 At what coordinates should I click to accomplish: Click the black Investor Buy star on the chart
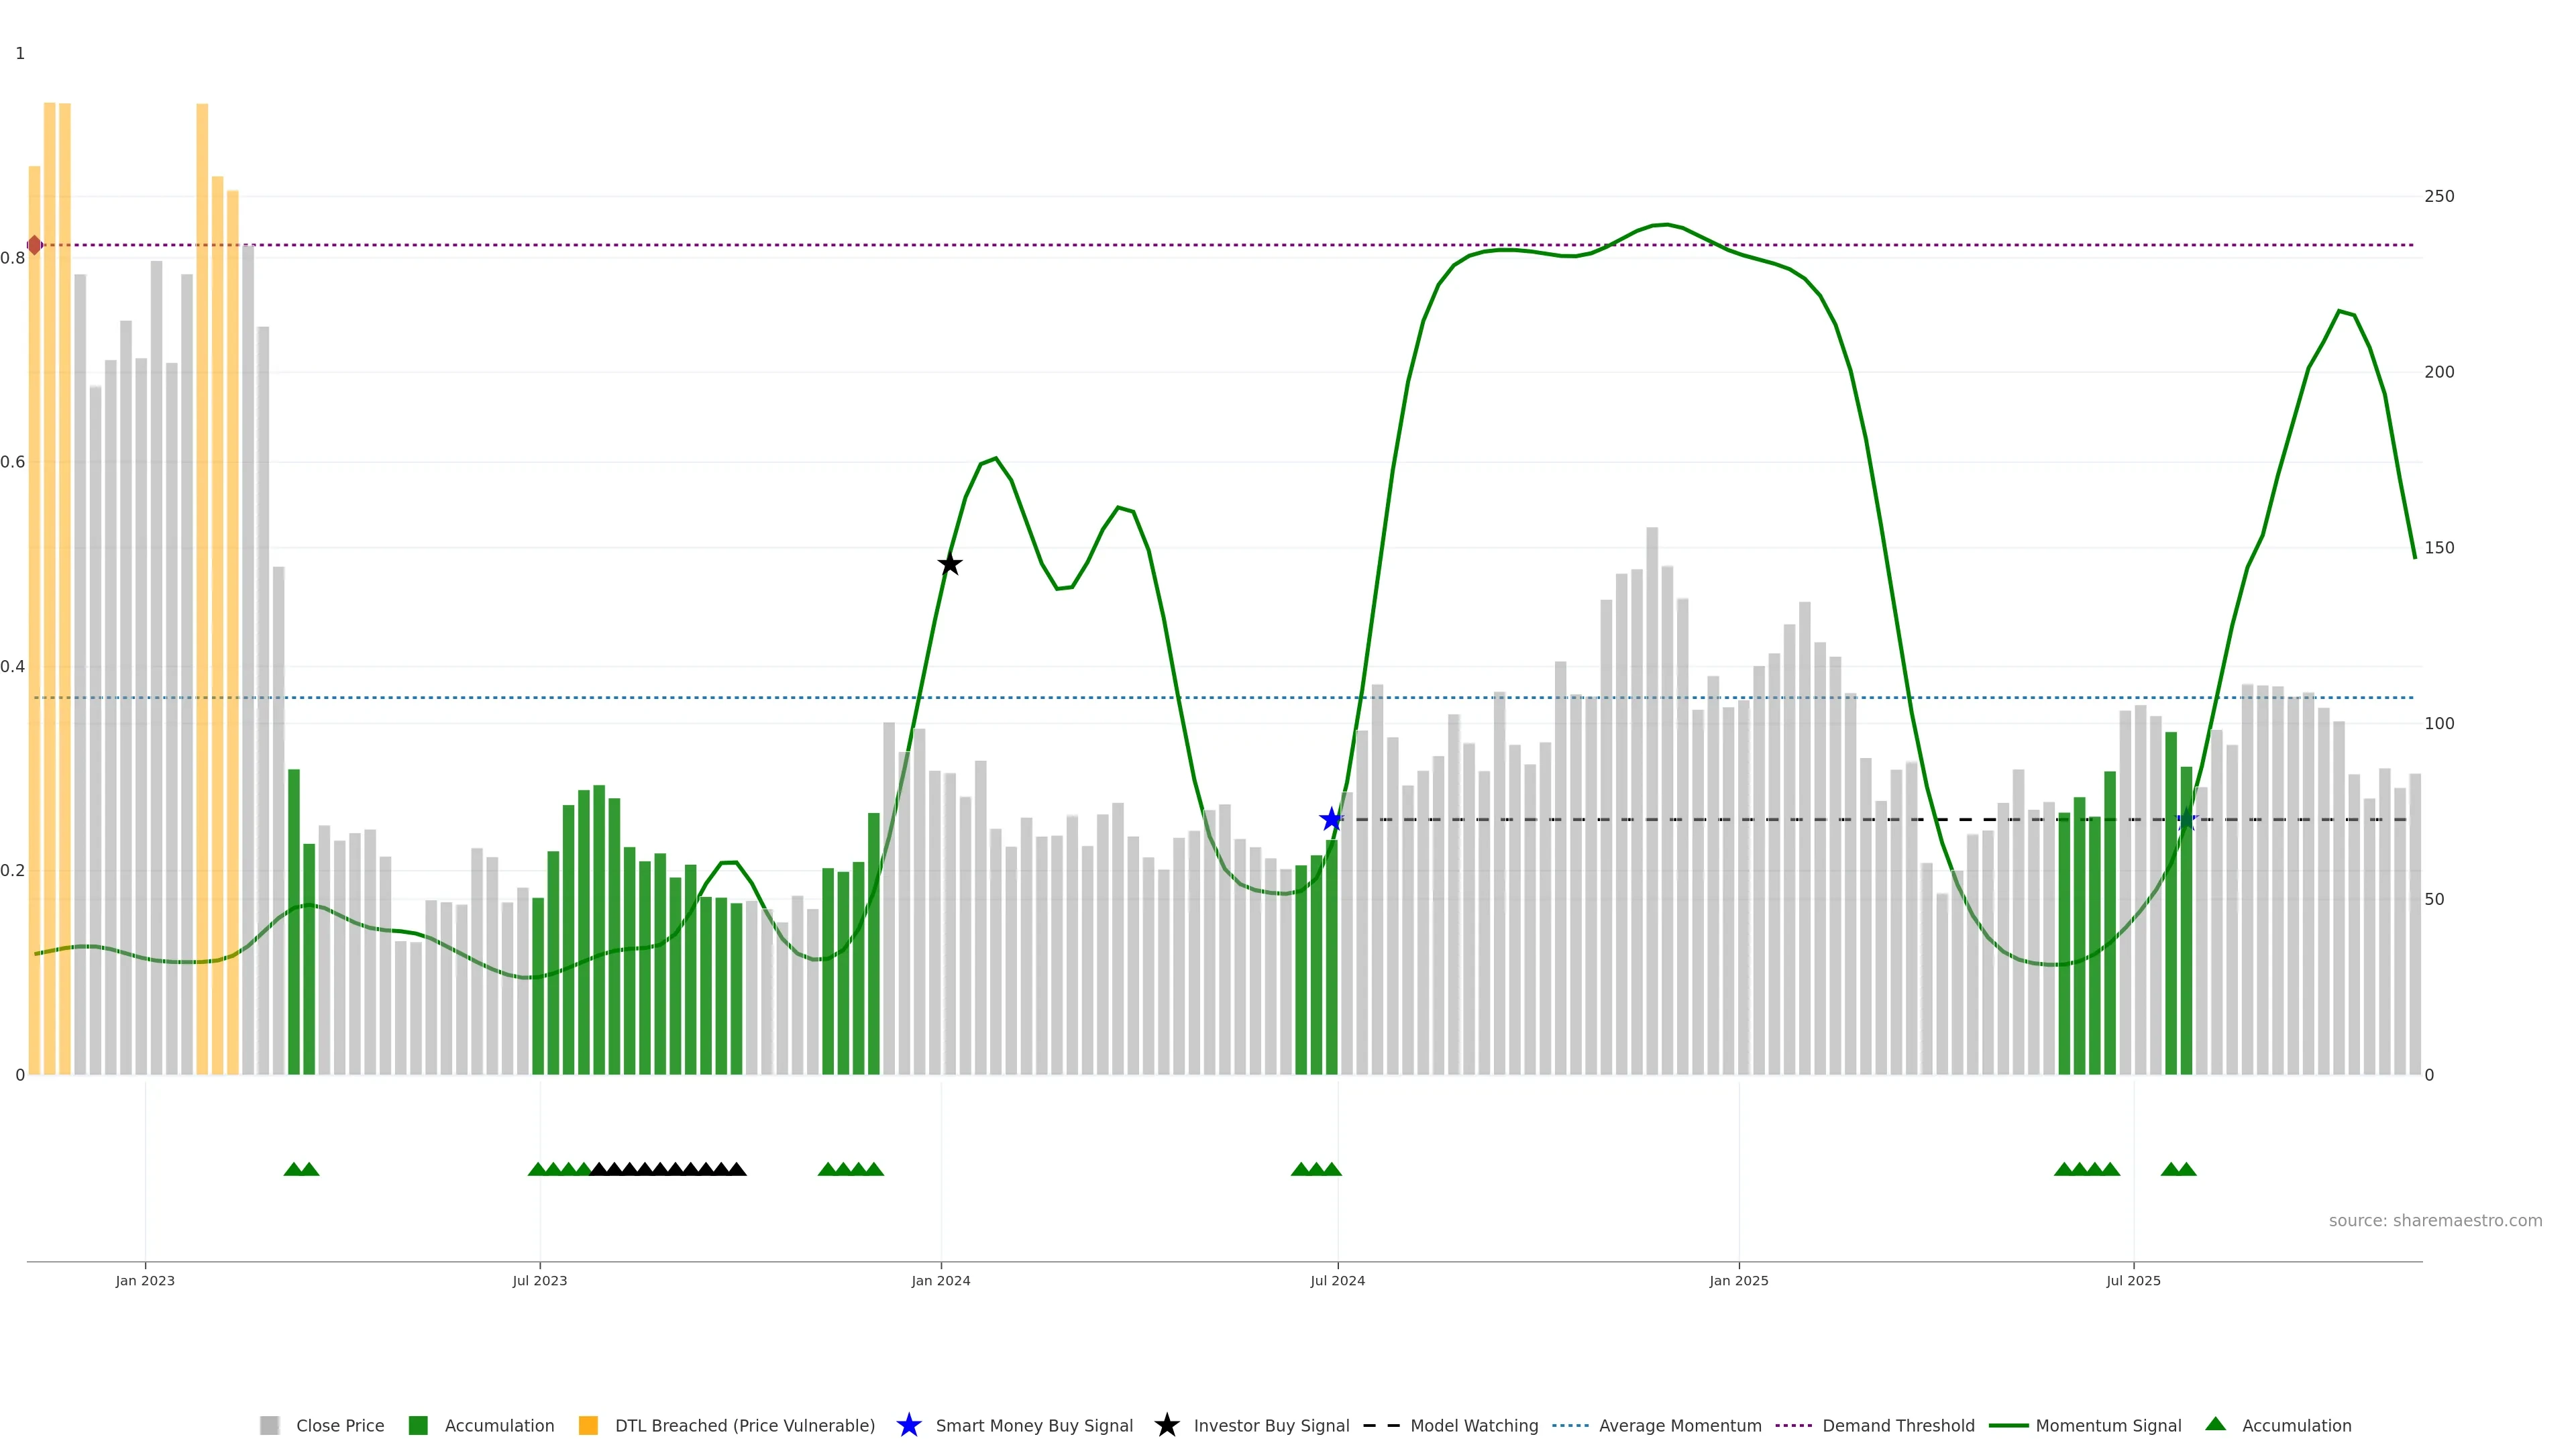(950, 564)
